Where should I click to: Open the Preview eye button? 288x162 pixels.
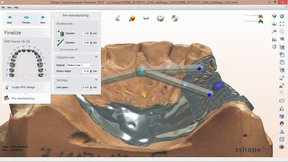pyautogui.click(x=26, y=19)
